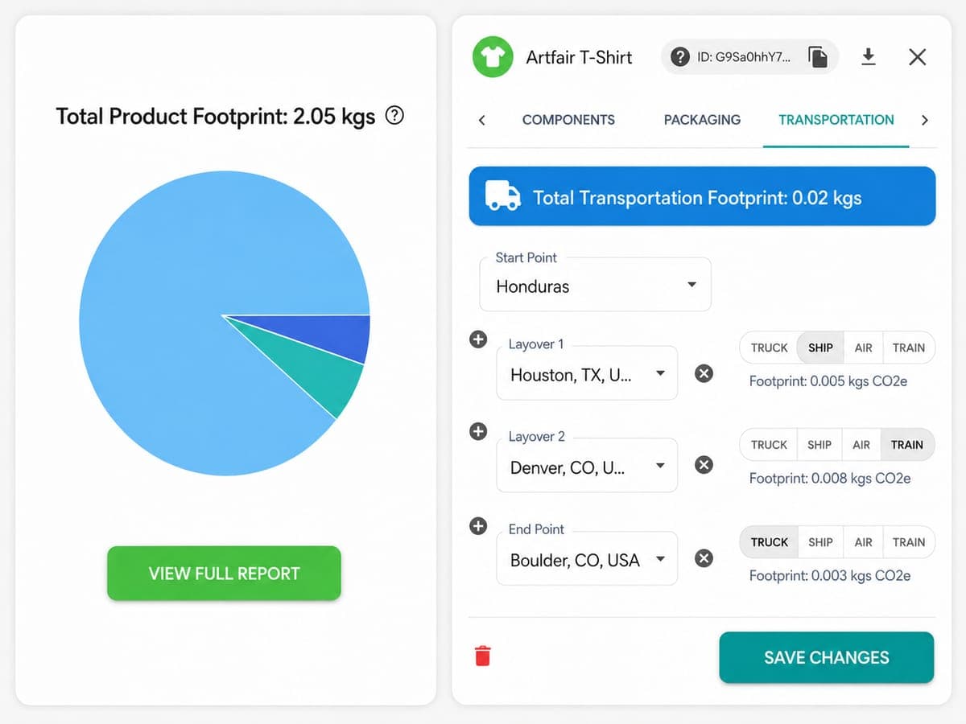Image resolution: width=966 pixels, height=724 pixels.
Task: Delete the product with the red trash icon
Action: (483, 656)
